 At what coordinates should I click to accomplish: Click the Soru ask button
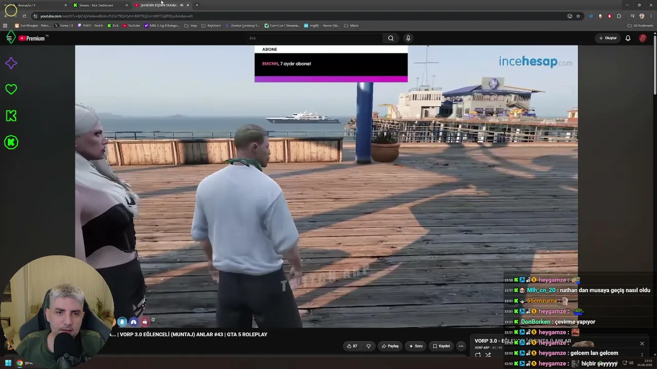tap(416, 346)
